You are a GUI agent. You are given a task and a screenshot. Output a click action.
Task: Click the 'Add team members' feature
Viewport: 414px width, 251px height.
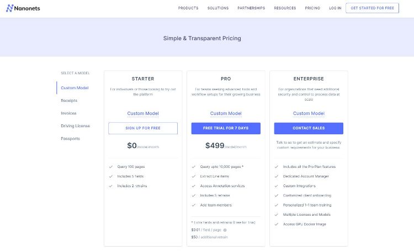[216, 205]
